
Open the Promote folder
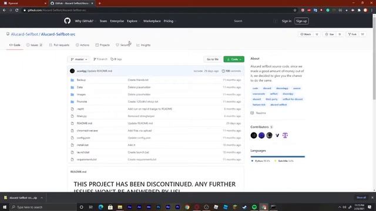tap(82, 101)
